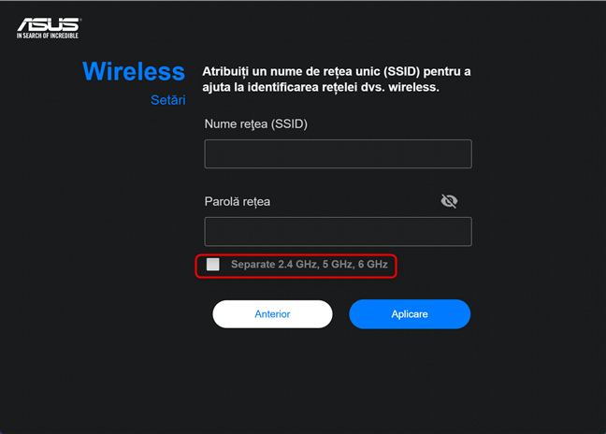Screen dimensions: 606x434
Task: Show the network password with eye icon
Action: click(449, 201)
